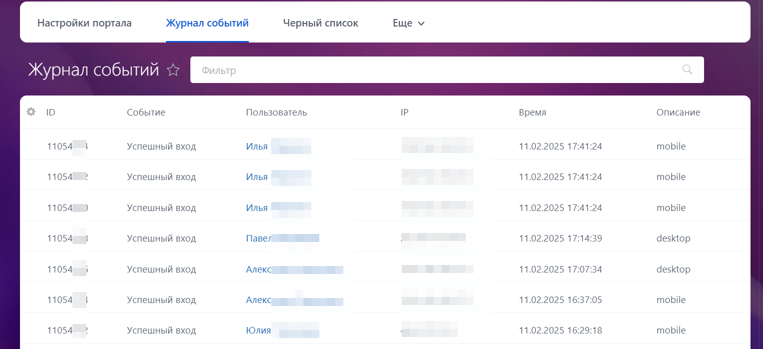Open the Черный список tab

[320, 23]
